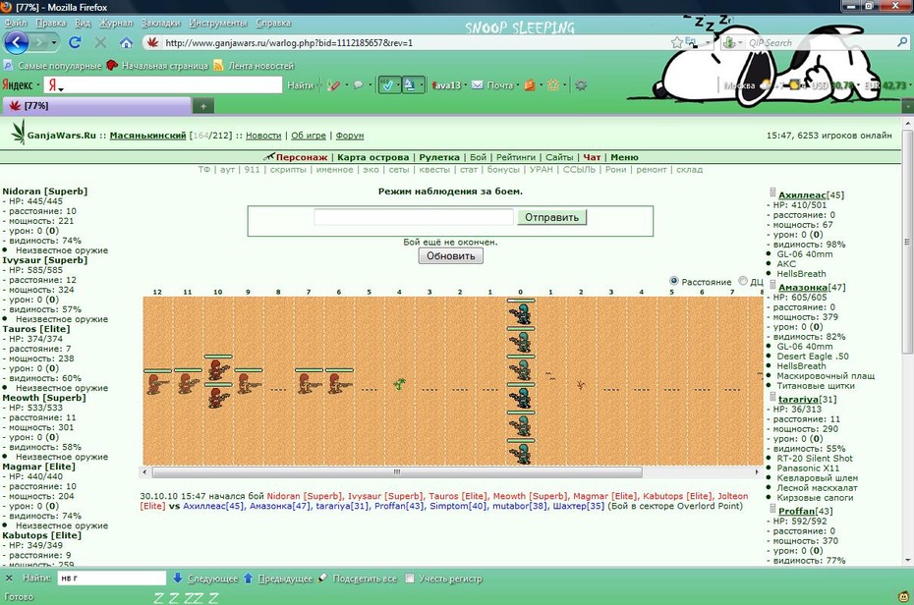914x605 pixels.
Task: Close the find bar with the X icon
Action: pyautogui.click(x=9, y=578)
